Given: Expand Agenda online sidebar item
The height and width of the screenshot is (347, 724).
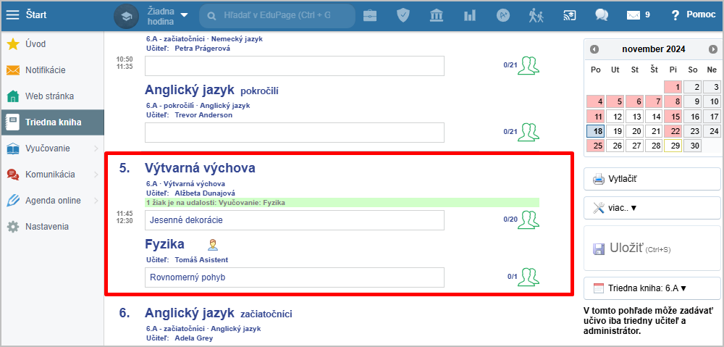Looking at the screenshot, I should click(52, 201).
